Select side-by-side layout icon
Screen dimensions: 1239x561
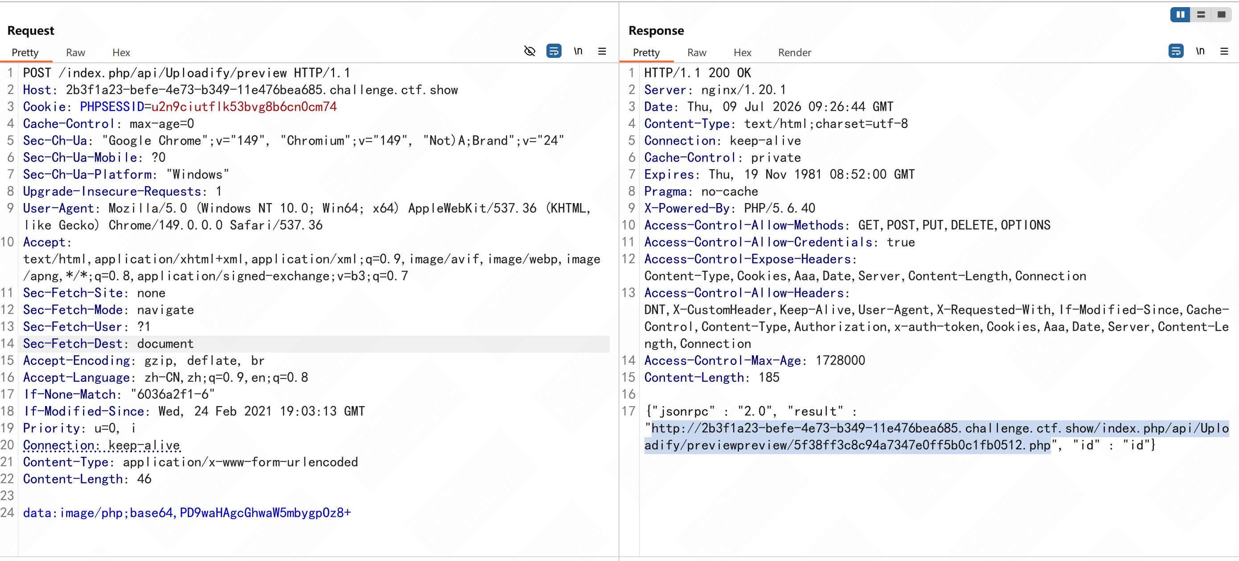tap(1180, 15)
